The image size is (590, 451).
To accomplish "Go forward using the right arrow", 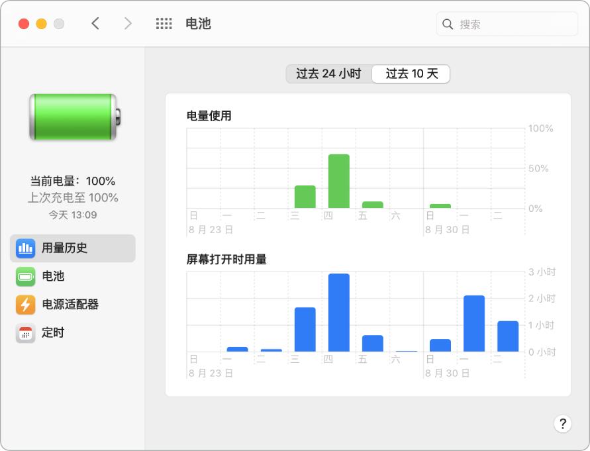I will pyautogui.click(x=127, y=23).
